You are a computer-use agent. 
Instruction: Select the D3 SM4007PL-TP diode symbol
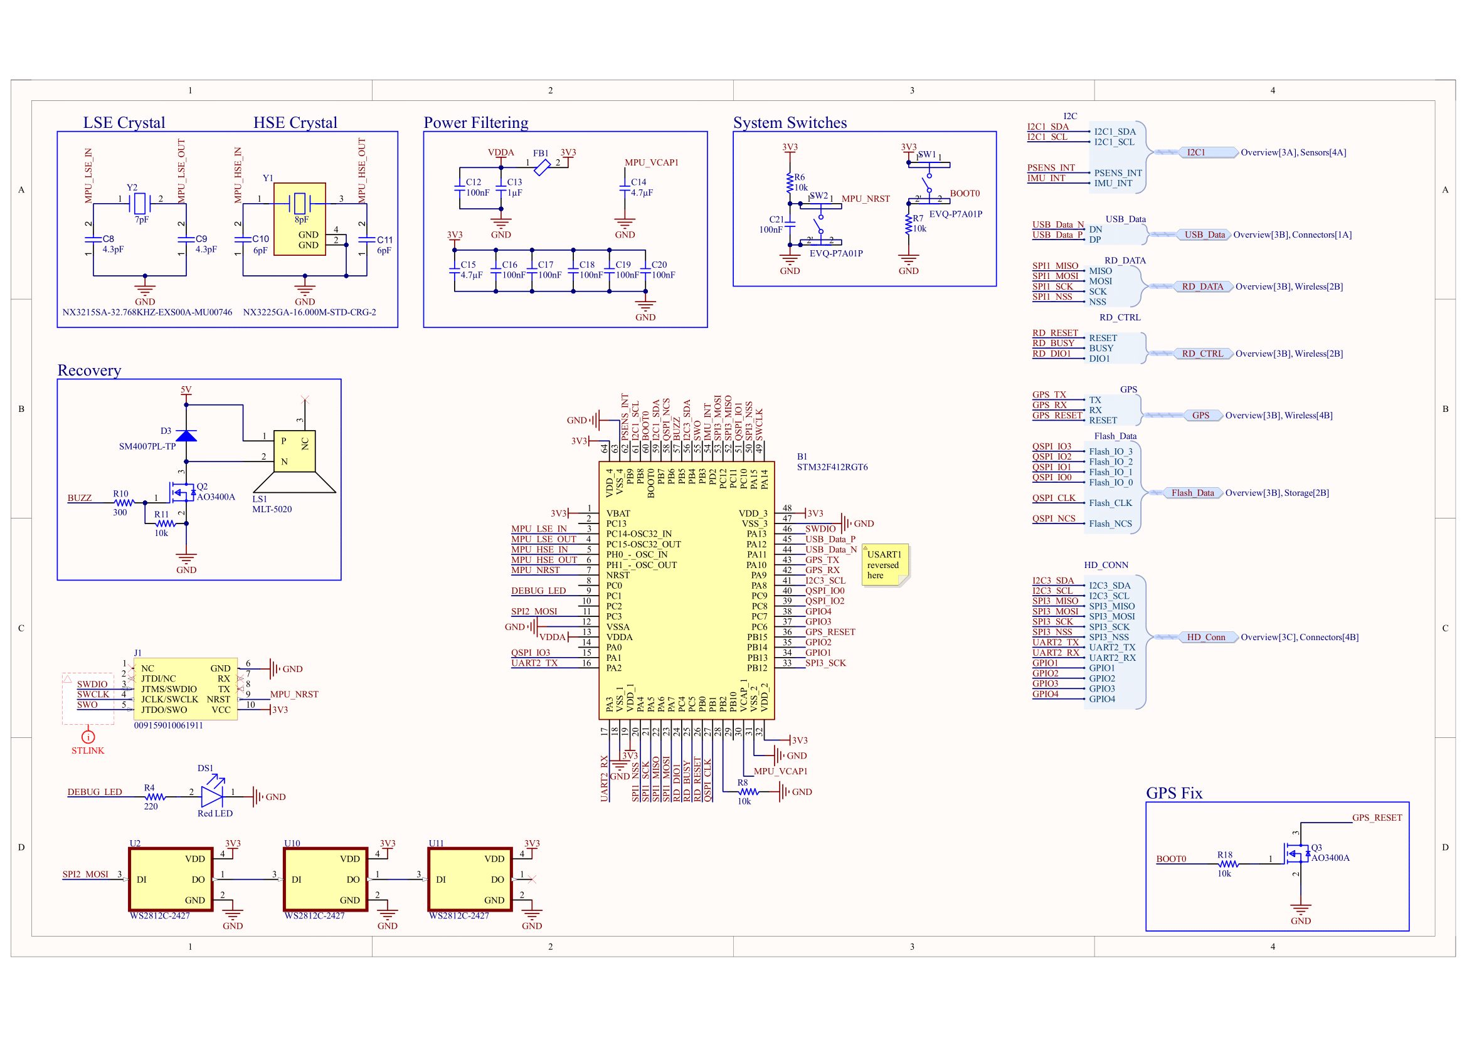(186, 436)
